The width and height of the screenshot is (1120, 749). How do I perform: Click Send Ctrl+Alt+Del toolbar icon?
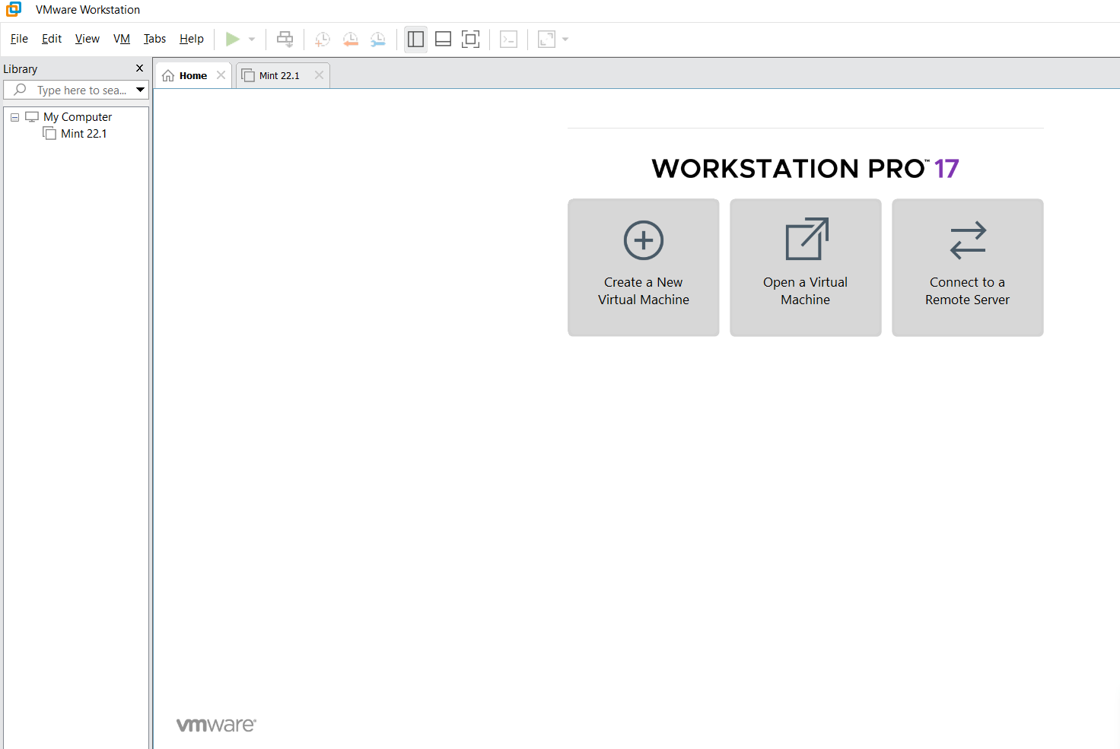point(285,39)
